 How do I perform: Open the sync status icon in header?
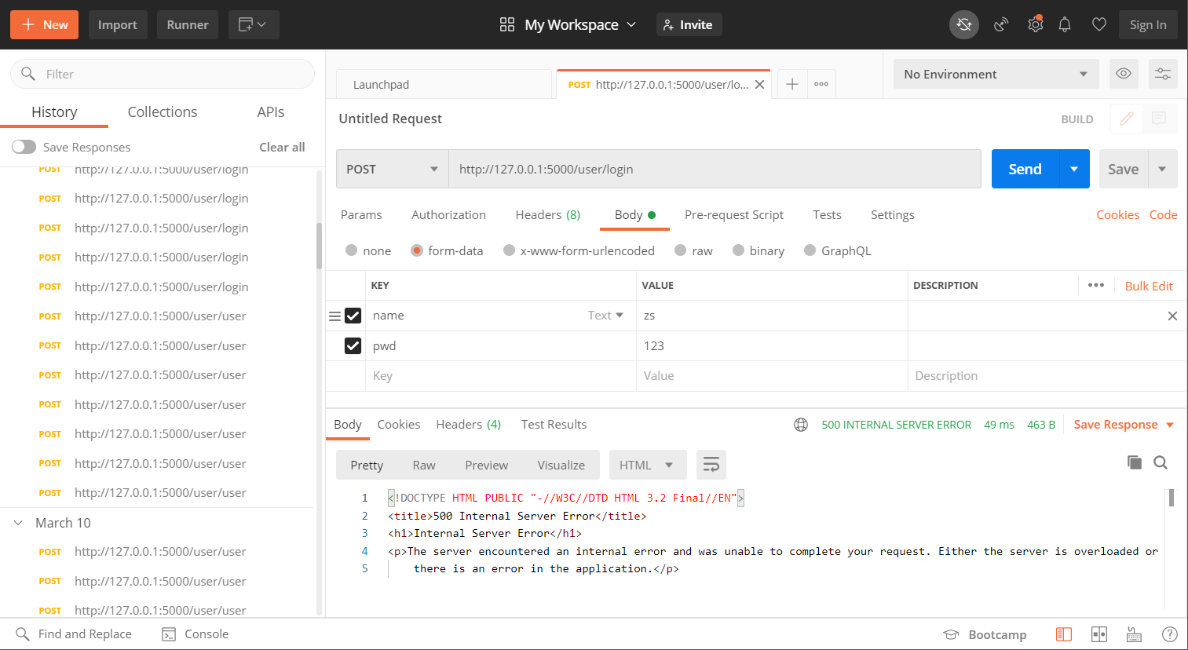click(964, 24)
